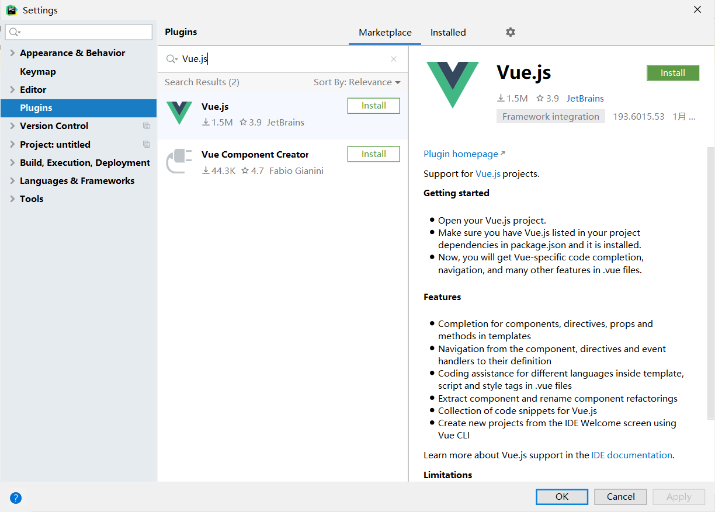Click version number 193.6015.53
Image resolution: width=715 pixels, height=512 pixels.
638,116
